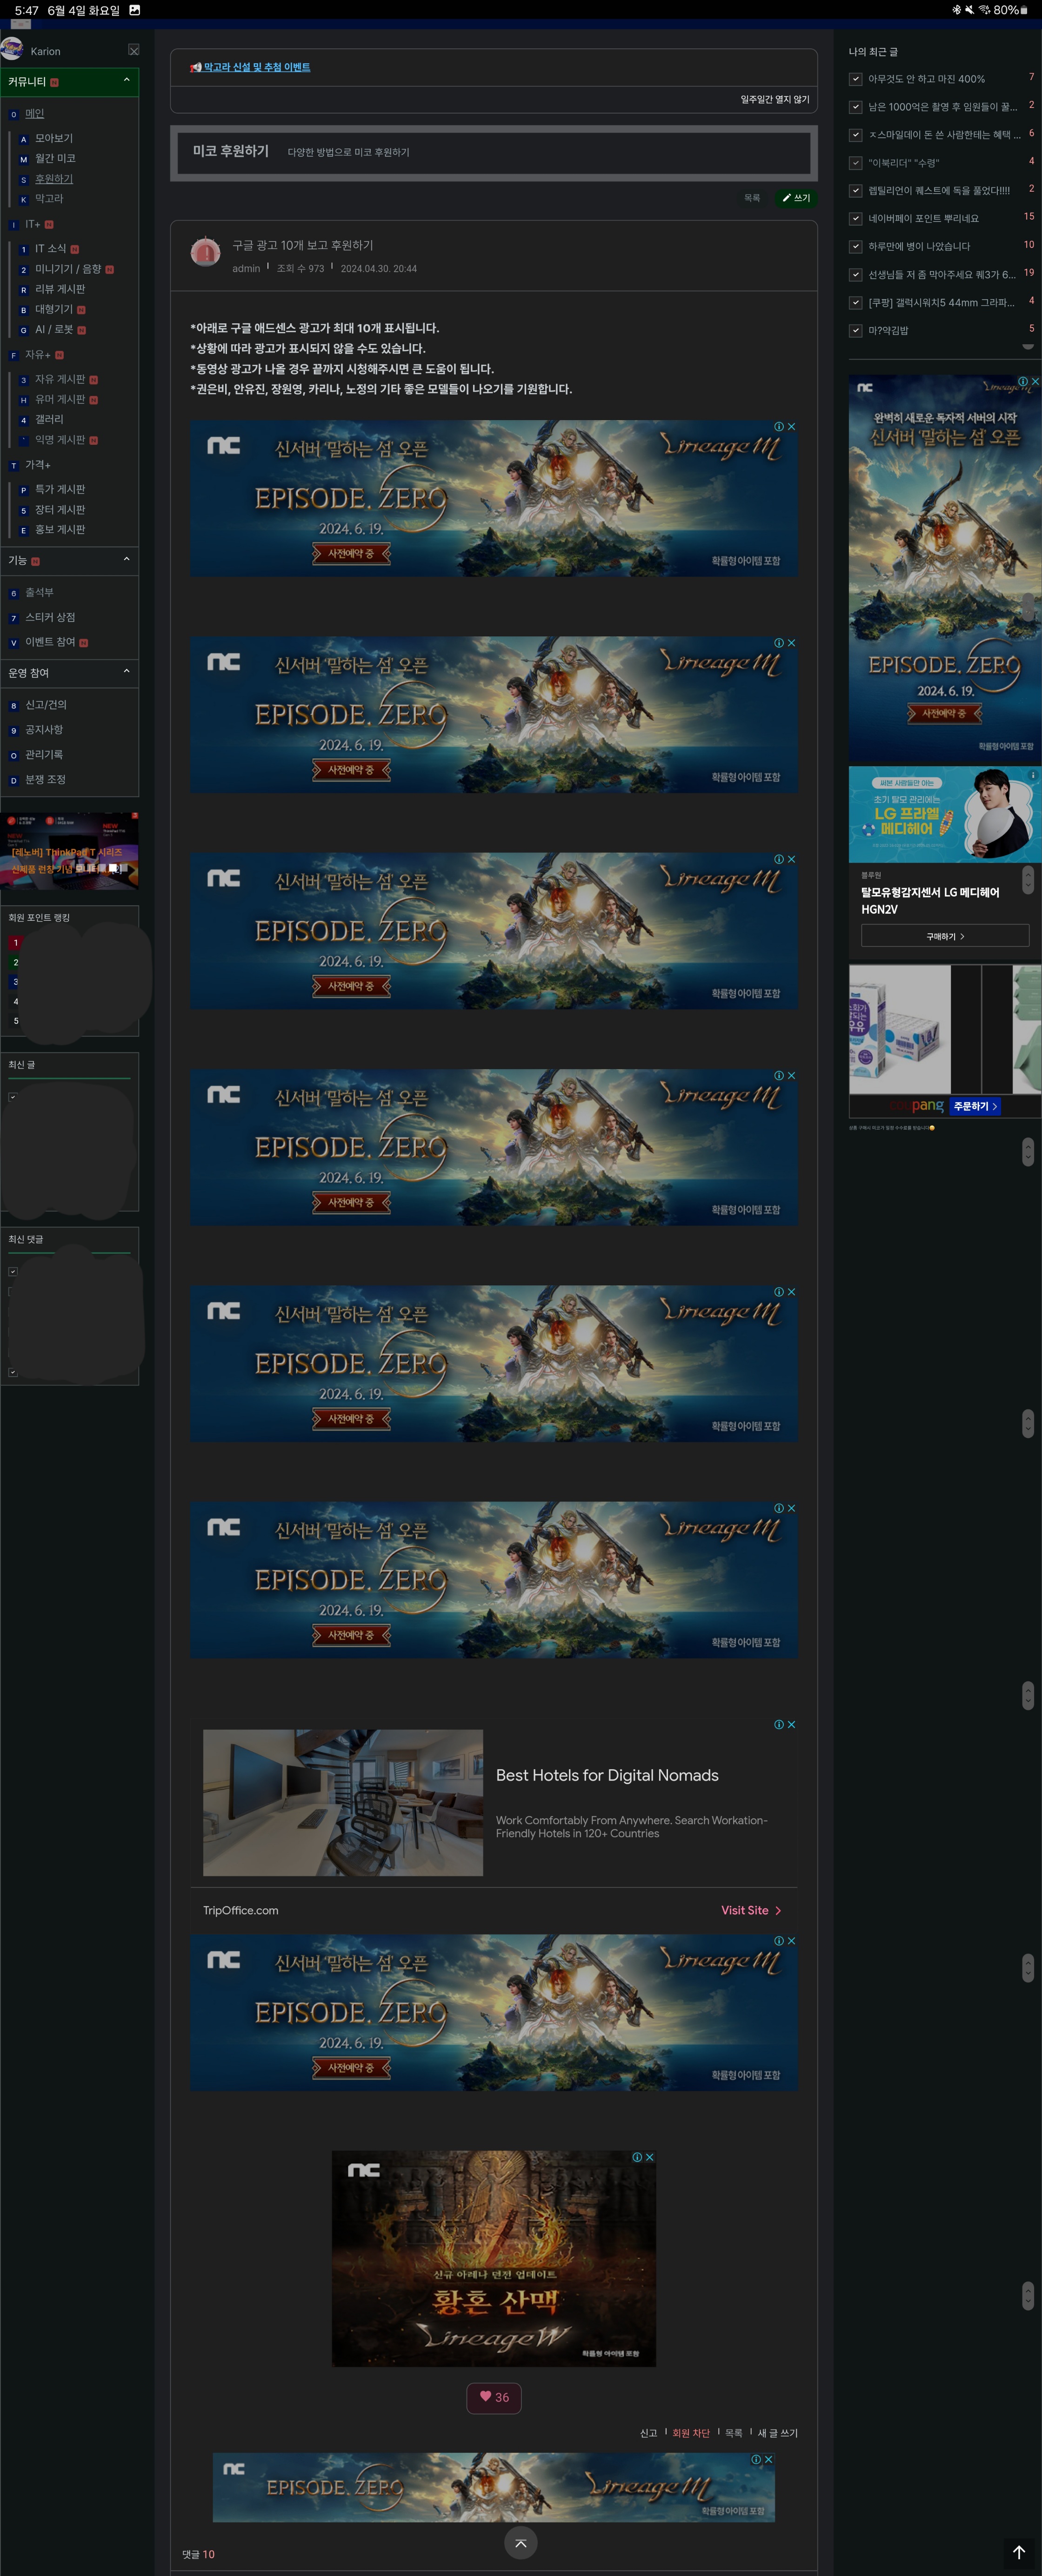Open the Karion profile avatar
Viewport: 1042px width, 2576px height.
click(x=12, y=49)
